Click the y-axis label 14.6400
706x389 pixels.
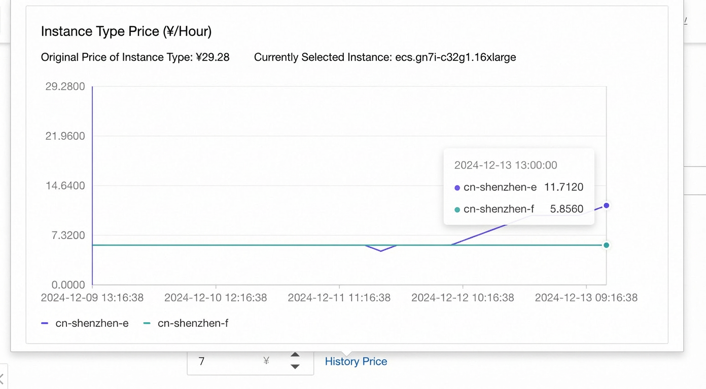65,186
